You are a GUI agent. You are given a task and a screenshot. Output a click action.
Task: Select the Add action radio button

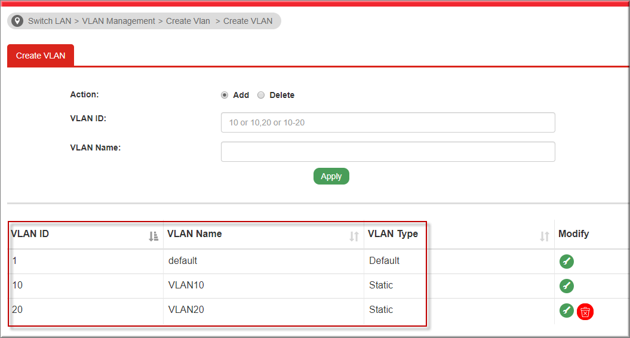pos(225,95)
